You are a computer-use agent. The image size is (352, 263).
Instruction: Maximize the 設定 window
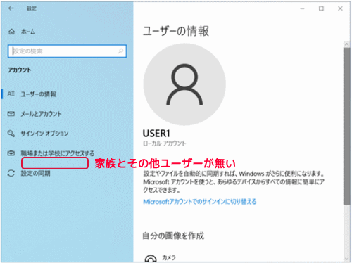[x=321, y=8]
